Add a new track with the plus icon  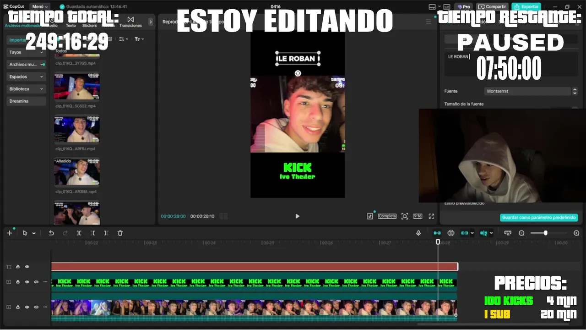[x=9, y=233]
